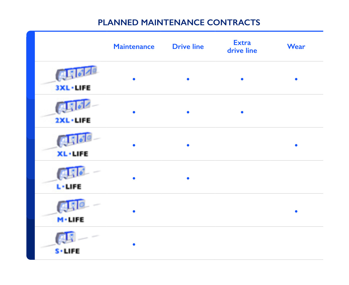This screenshot has height=285, width=349.
Task: Click the Drive line column header
Action: (188, 47)
